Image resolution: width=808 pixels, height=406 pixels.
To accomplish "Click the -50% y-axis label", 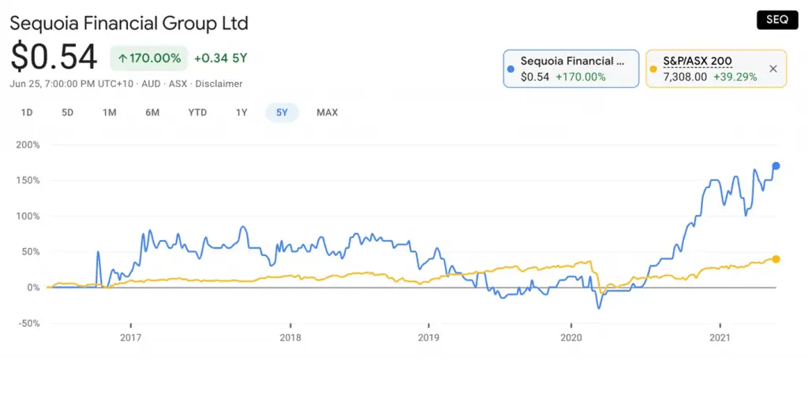I will point(28,324).
